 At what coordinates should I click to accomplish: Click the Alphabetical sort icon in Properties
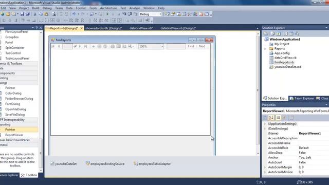[271, 118]
